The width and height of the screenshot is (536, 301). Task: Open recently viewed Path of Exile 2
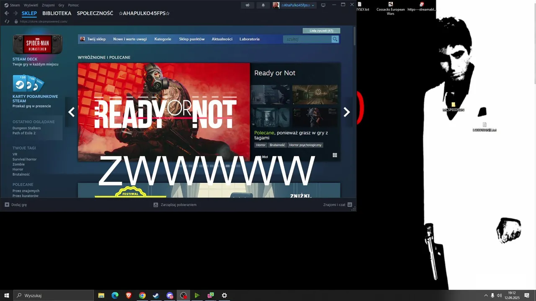point(24,133)
